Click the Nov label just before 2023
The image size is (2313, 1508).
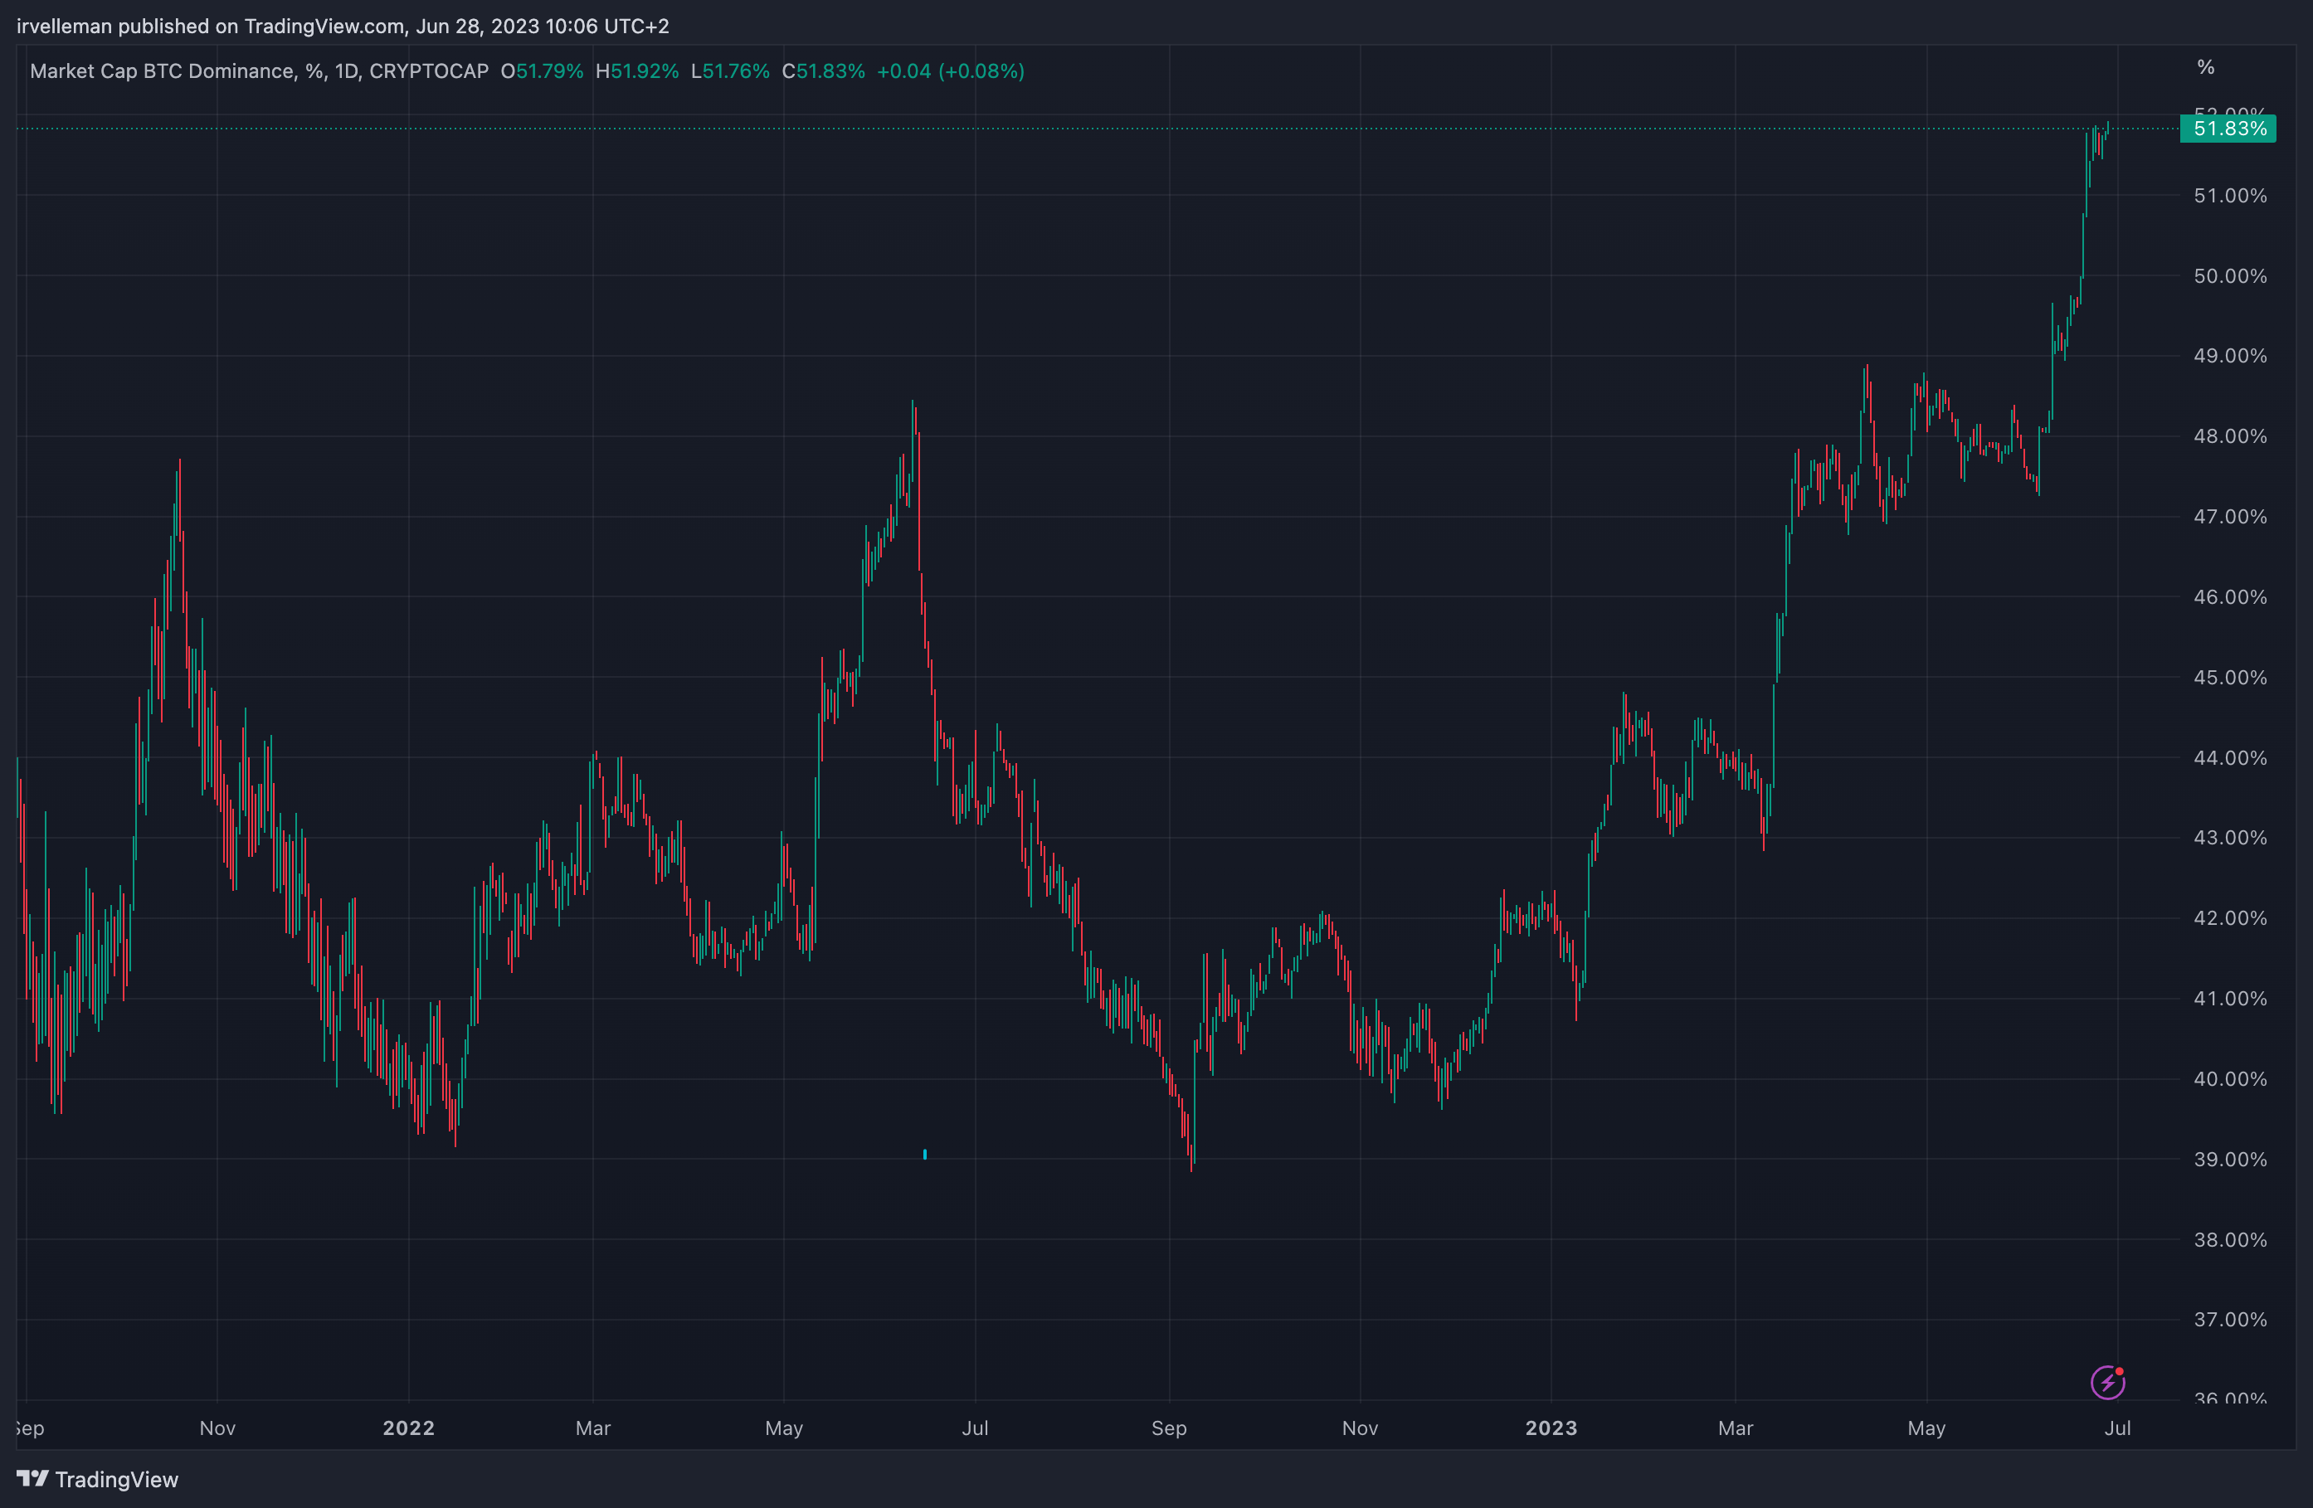[x=1360, y=1428]
